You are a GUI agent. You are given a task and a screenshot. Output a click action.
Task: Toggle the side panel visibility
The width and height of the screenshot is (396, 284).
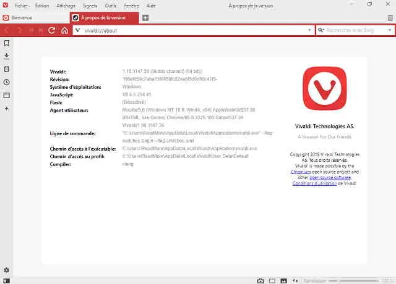pos(7,281)
